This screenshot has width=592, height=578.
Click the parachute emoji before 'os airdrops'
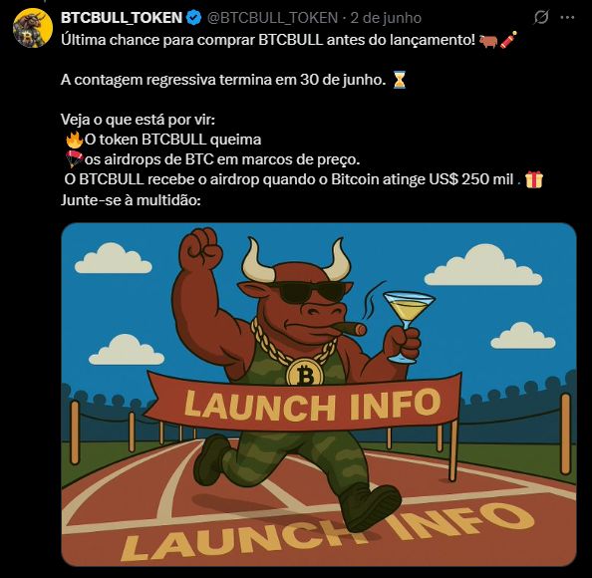[x=74, y=158]
